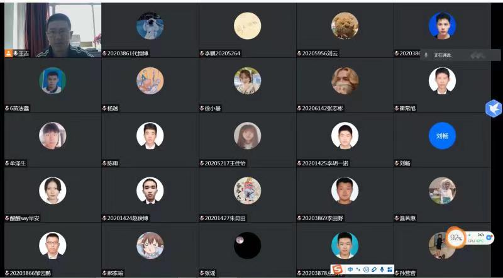Click the name label 20203861代恒博
This screenshot has height=278, width=503.
click(128, 53)
